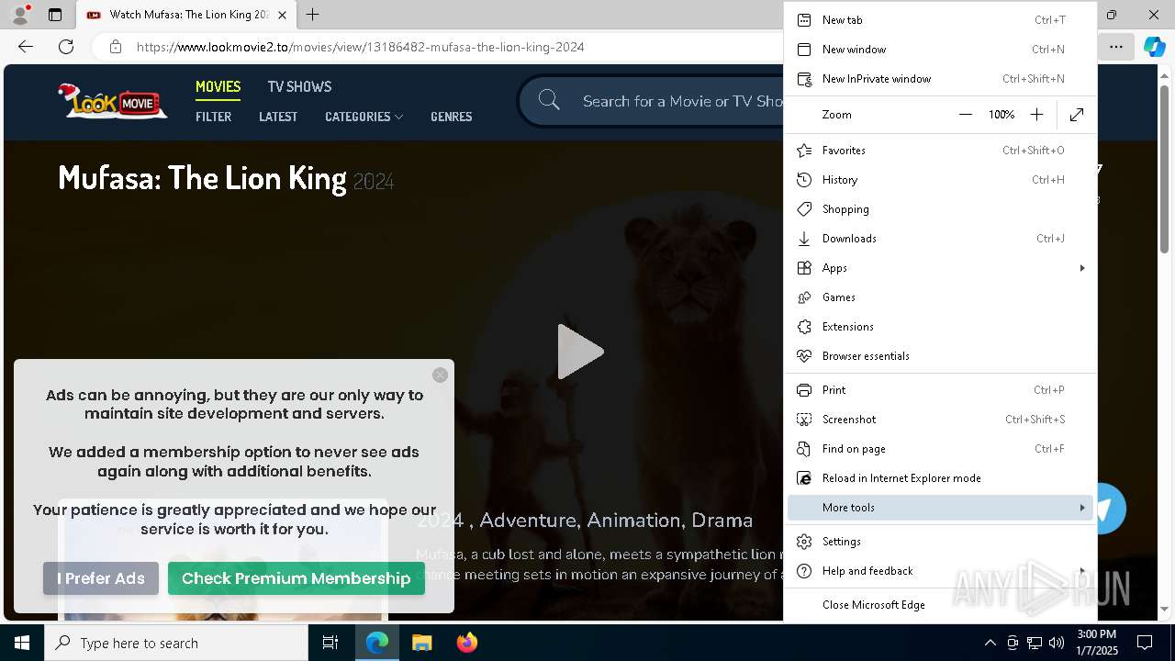This screenshot has height=661, width=1175.
Task: Open the GENRES link
Action: tap(452, 117)
